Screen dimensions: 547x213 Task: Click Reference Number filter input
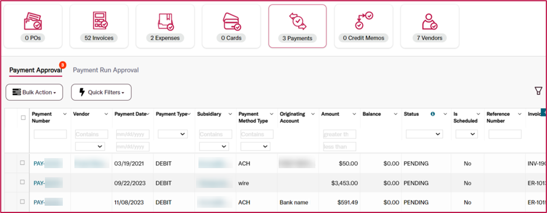505,134
